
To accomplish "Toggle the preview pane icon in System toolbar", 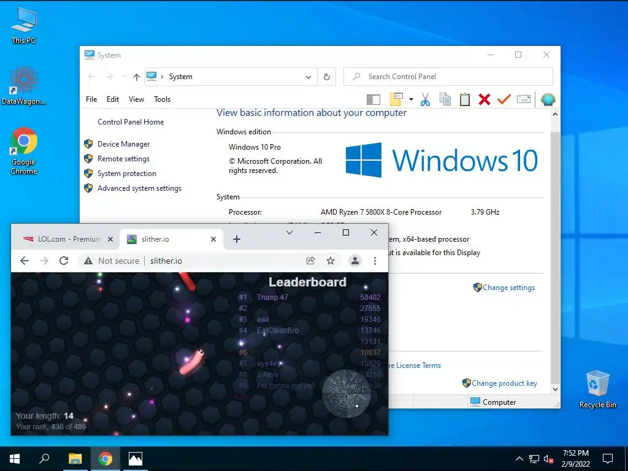I will (x=373, y=99).
